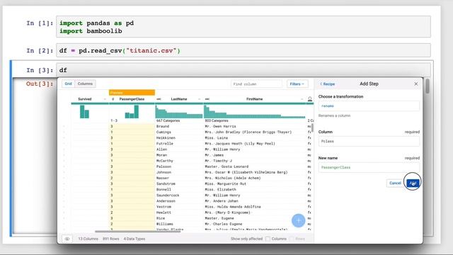Click the notebook cell reading titanic.csv
The height and width of the screenshot is (255, 453).
[243, 50]
